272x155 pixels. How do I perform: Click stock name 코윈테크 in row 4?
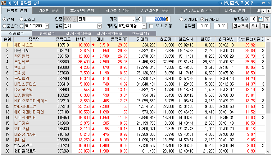pyautogui.click(x=21, y=62)
